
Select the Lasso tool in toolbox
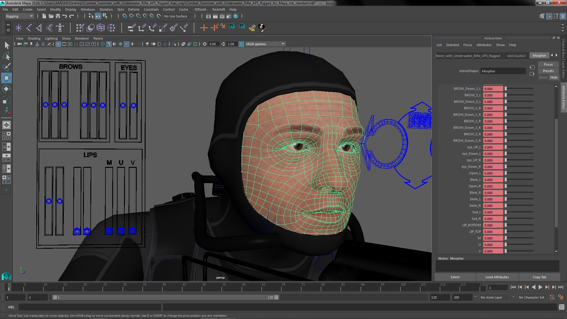pos(6,56)
